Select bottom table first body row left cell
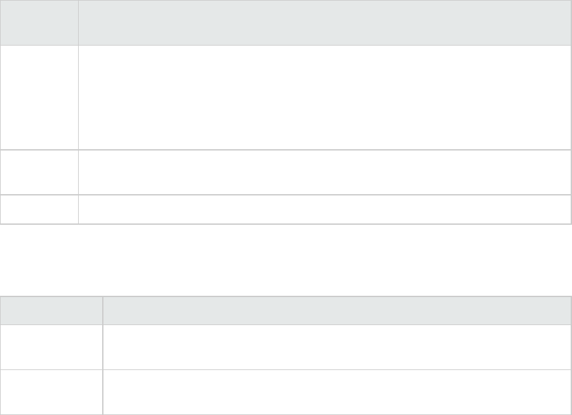Screen dimensions: 572x415 pyautogui.click(x=51, y=347)
